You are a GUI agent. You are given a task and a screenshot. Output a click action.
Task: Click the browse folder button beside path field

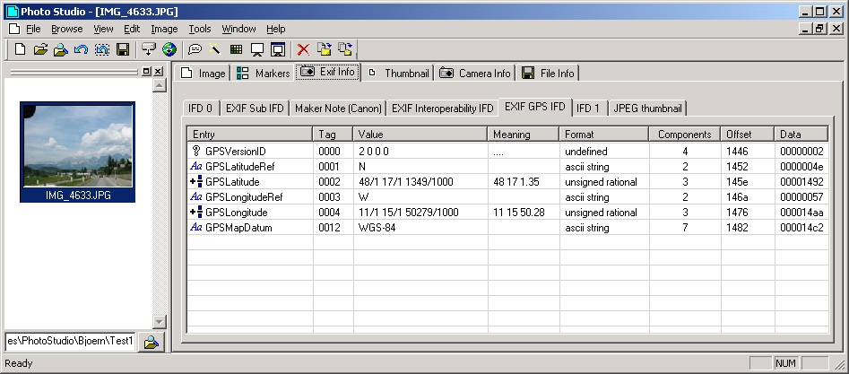coord(152,342)
